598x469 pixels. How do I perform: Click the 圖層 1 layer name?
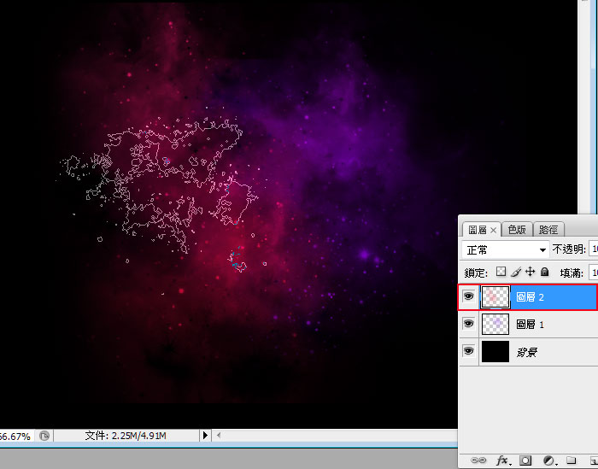point(530,325)
